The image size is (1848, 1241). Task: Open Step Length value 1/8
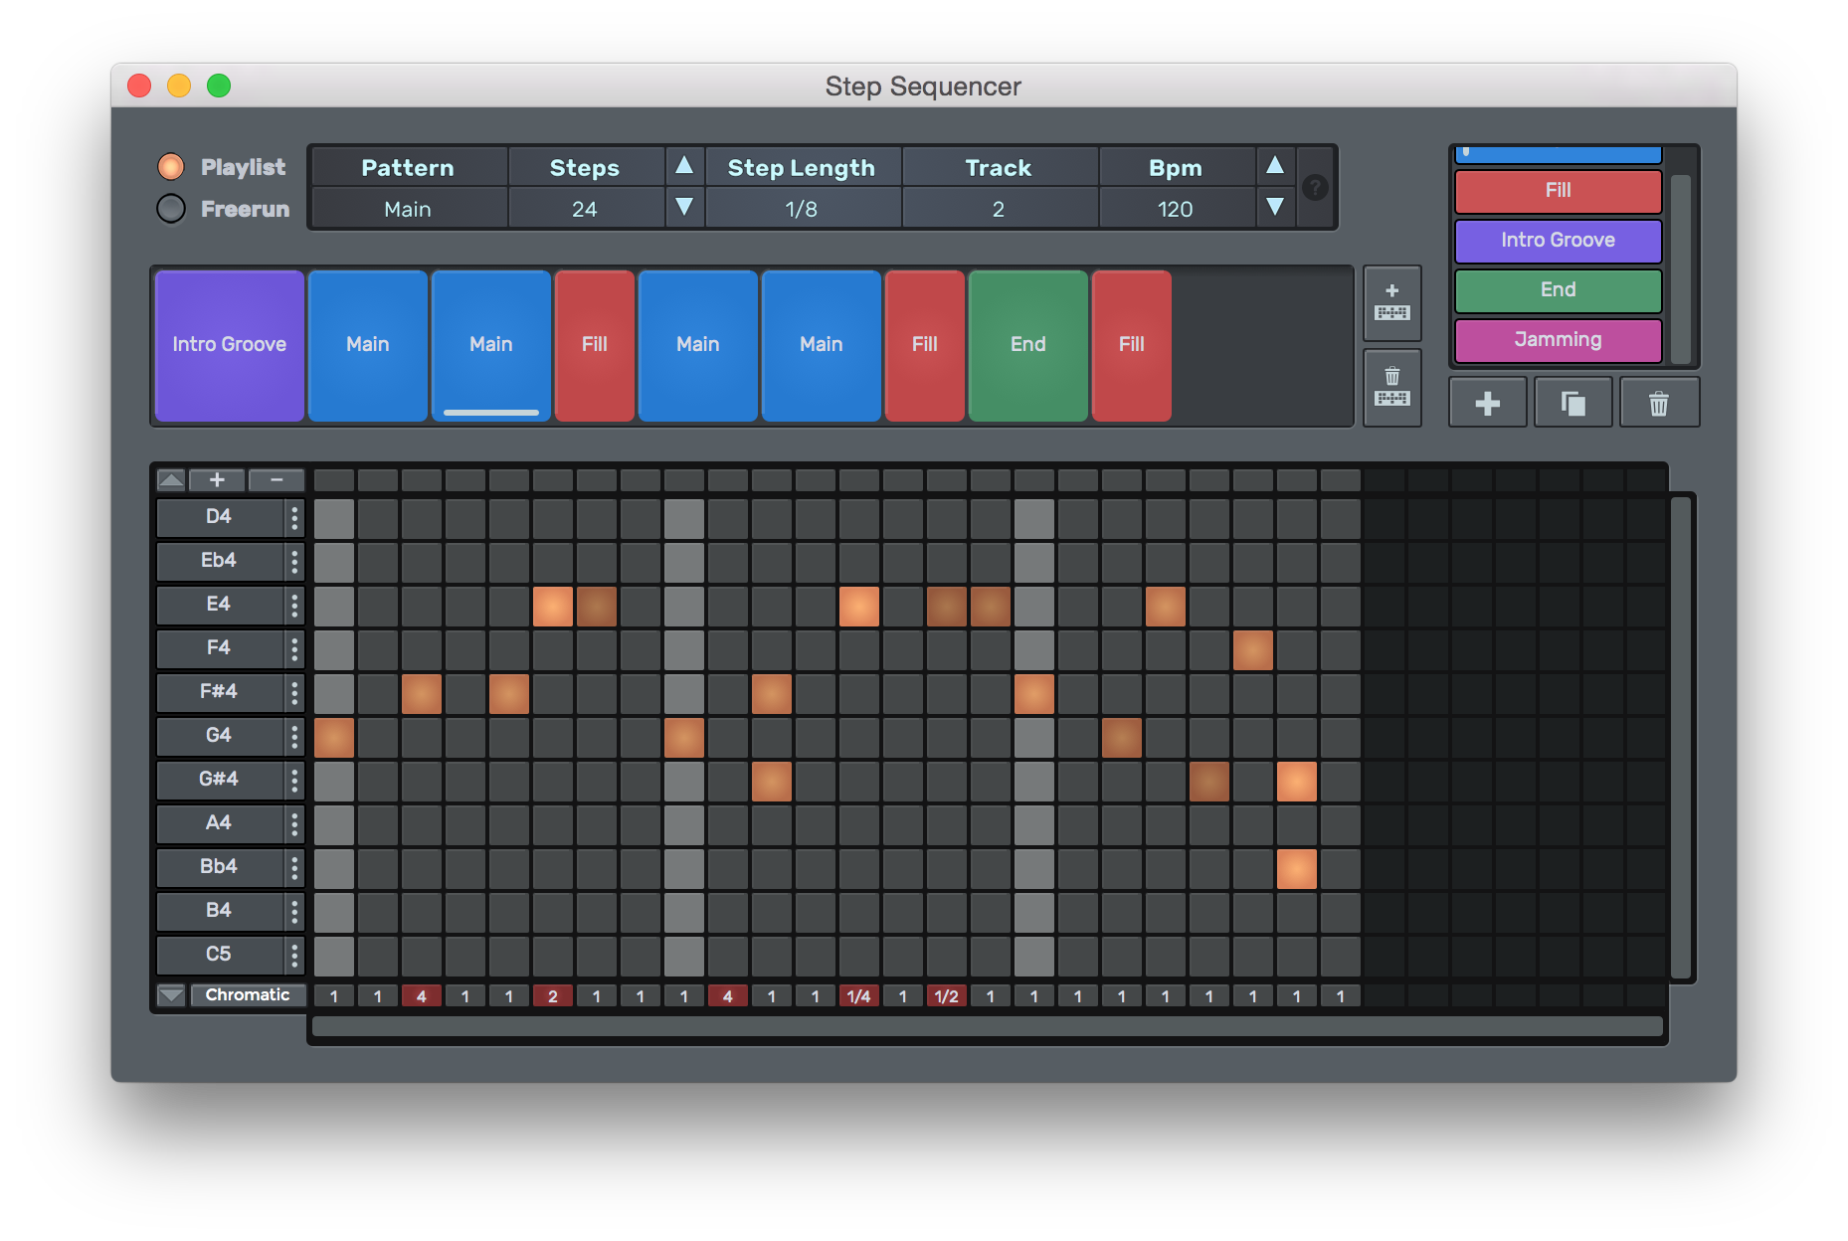(x=802, y=209)
